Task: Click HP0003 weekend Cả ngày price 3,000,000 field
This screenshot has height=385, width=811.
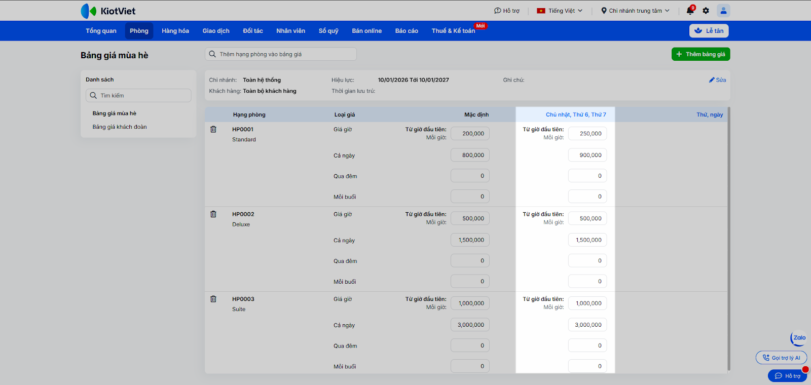Action: coord(587,325)
